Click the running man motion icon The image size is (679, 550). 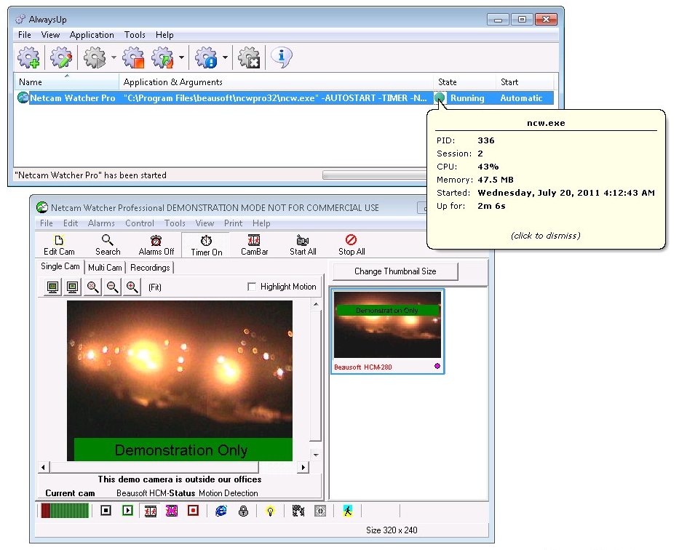click(x=348, y=511)
